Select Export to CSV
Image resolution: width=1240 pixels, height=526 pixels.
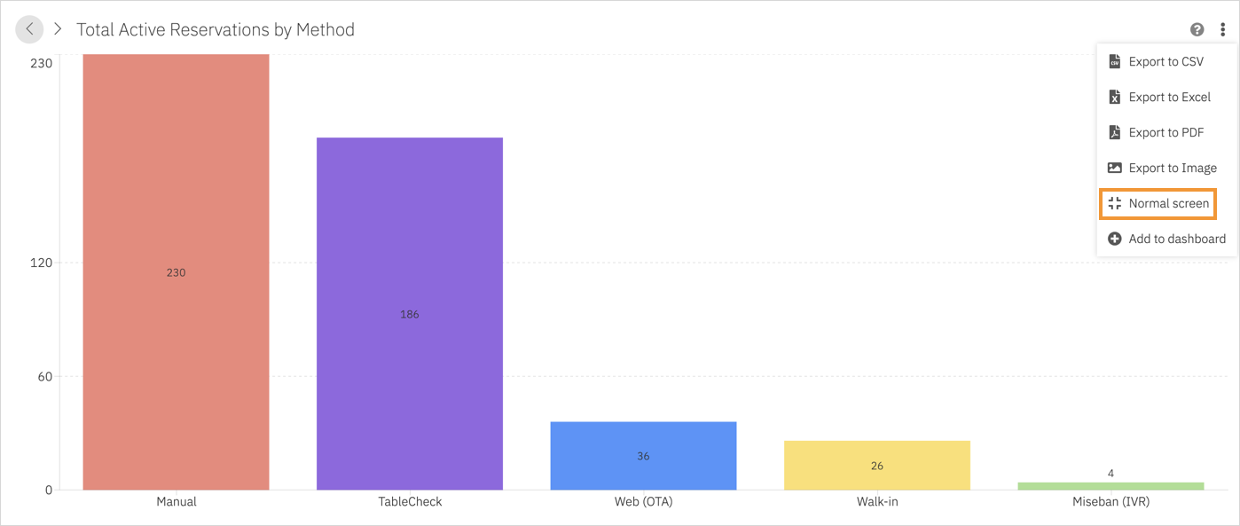coord(1167,61)
